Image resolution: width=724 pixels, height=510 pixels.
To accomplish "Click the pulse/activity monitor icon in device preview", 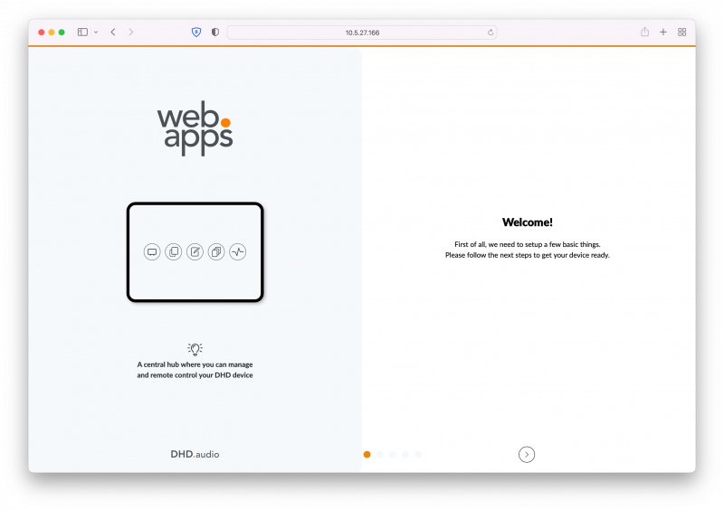I will point(238,251).
